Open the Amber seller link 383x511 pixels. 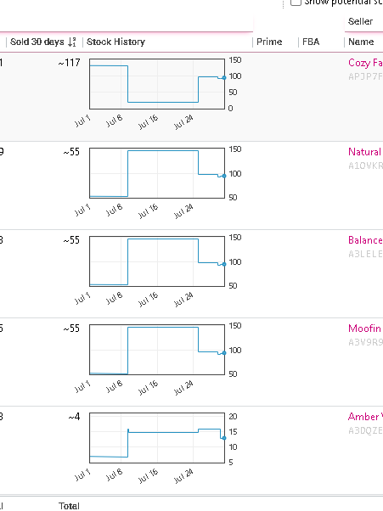(x=365, y=417)
